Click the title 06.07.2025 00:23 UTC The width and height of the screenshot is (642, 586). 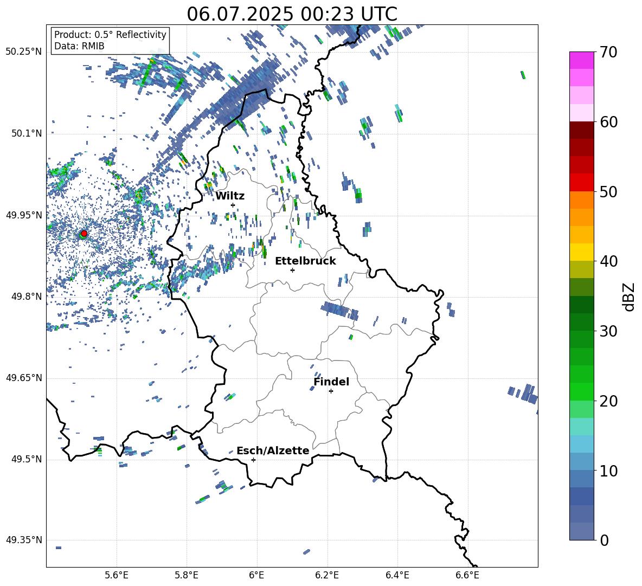[292, 14]
